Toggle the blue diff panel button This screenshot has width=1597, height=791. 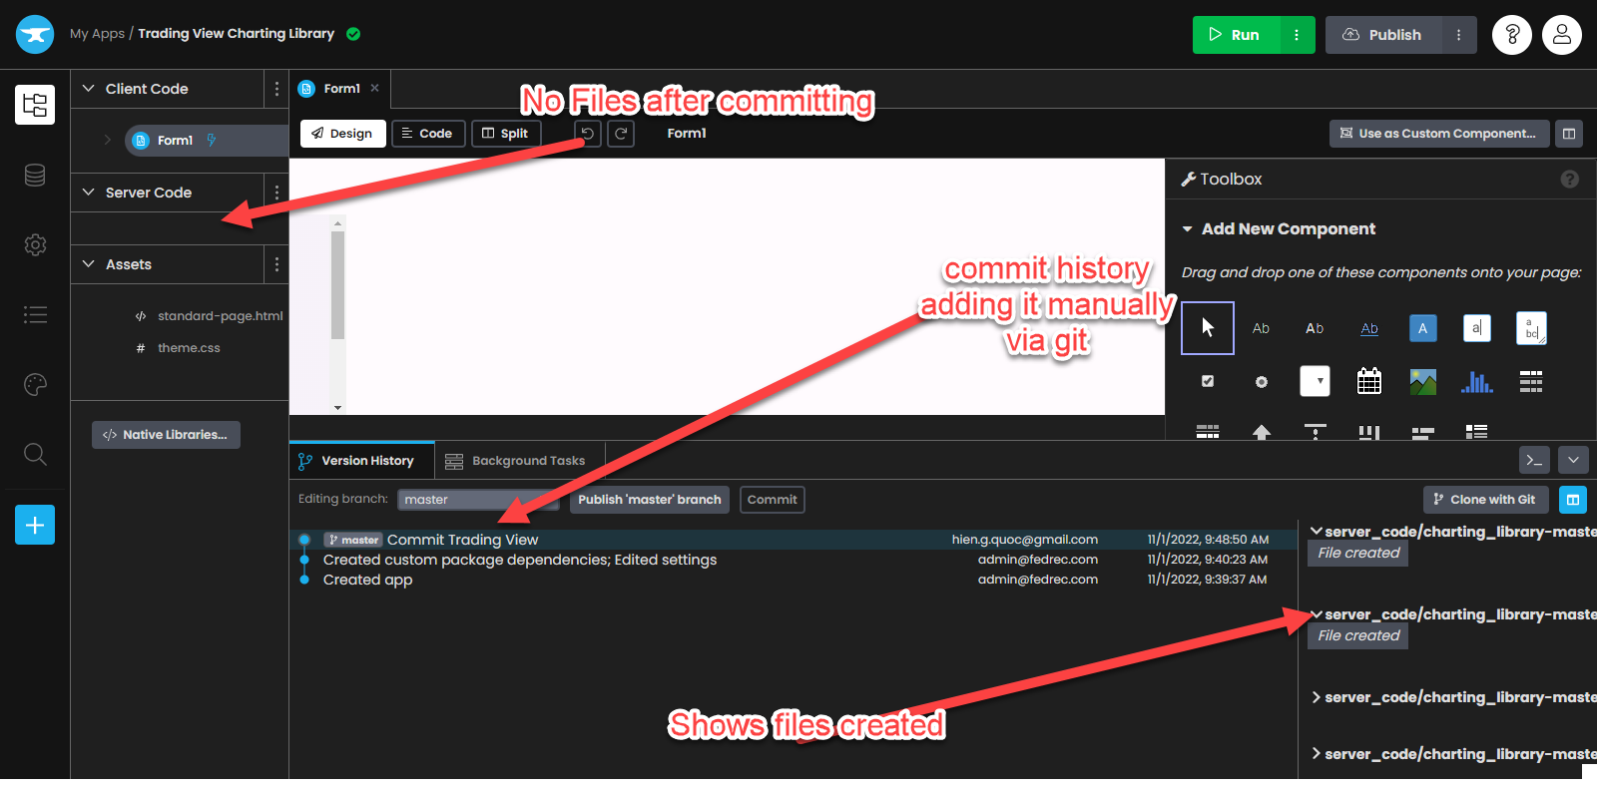pyautogui.click(x=1572, y=500)
